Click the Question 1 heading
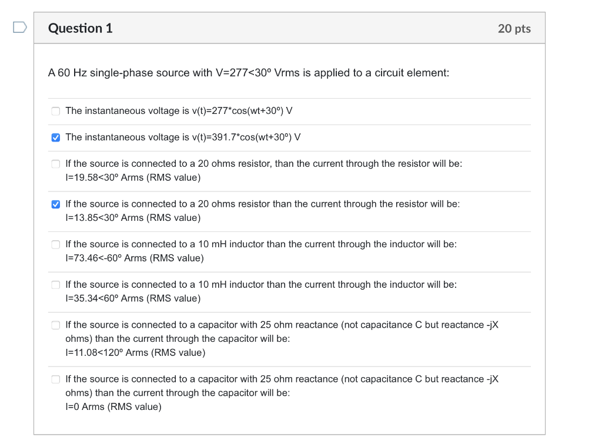The height and width of the screenshot is (444, 602). (81, 28)
